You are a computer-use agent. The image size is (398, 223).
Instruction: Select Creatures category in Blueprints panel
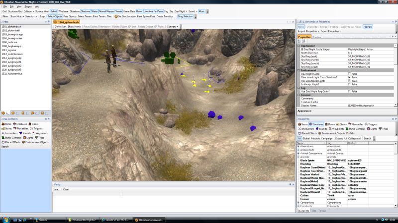click(316, 124)
